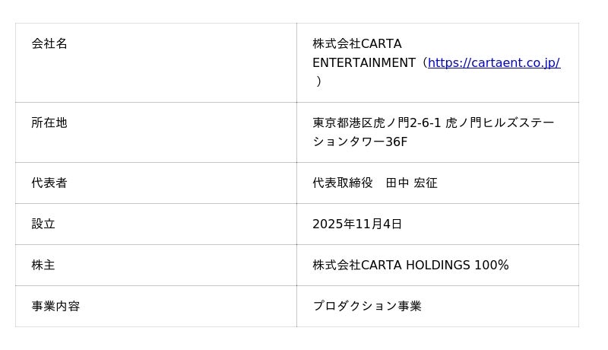This screenshot has width=608, height=350.
Task: Click the プロダクション事業 business description
Action: [367, 306]
